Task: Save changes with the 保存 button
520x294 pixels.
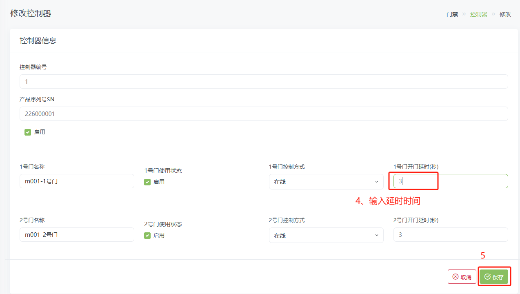Action: click(x=494, y=277)
